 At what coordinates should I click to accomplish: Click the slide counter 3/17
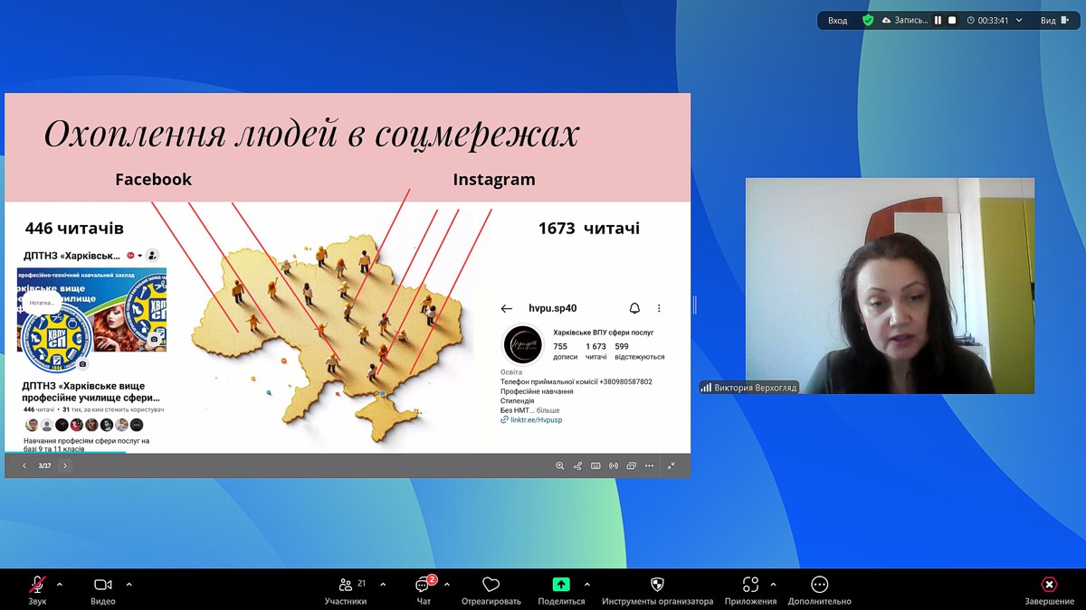pos(44,465)
